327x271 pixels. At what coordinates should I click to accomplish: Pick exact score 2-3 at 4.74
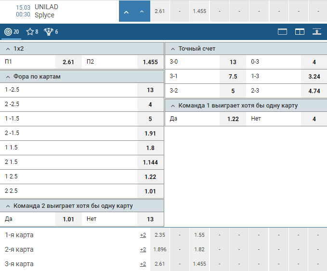coord(314,91)
